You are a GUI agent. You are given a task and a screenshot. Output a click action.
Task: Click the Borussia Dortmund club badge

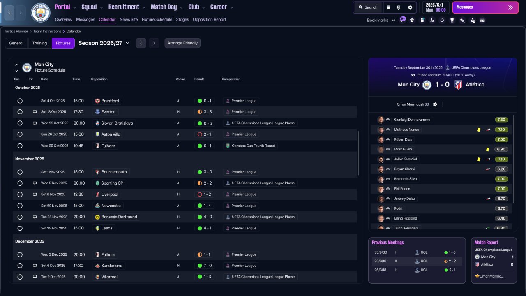point(98,217)
